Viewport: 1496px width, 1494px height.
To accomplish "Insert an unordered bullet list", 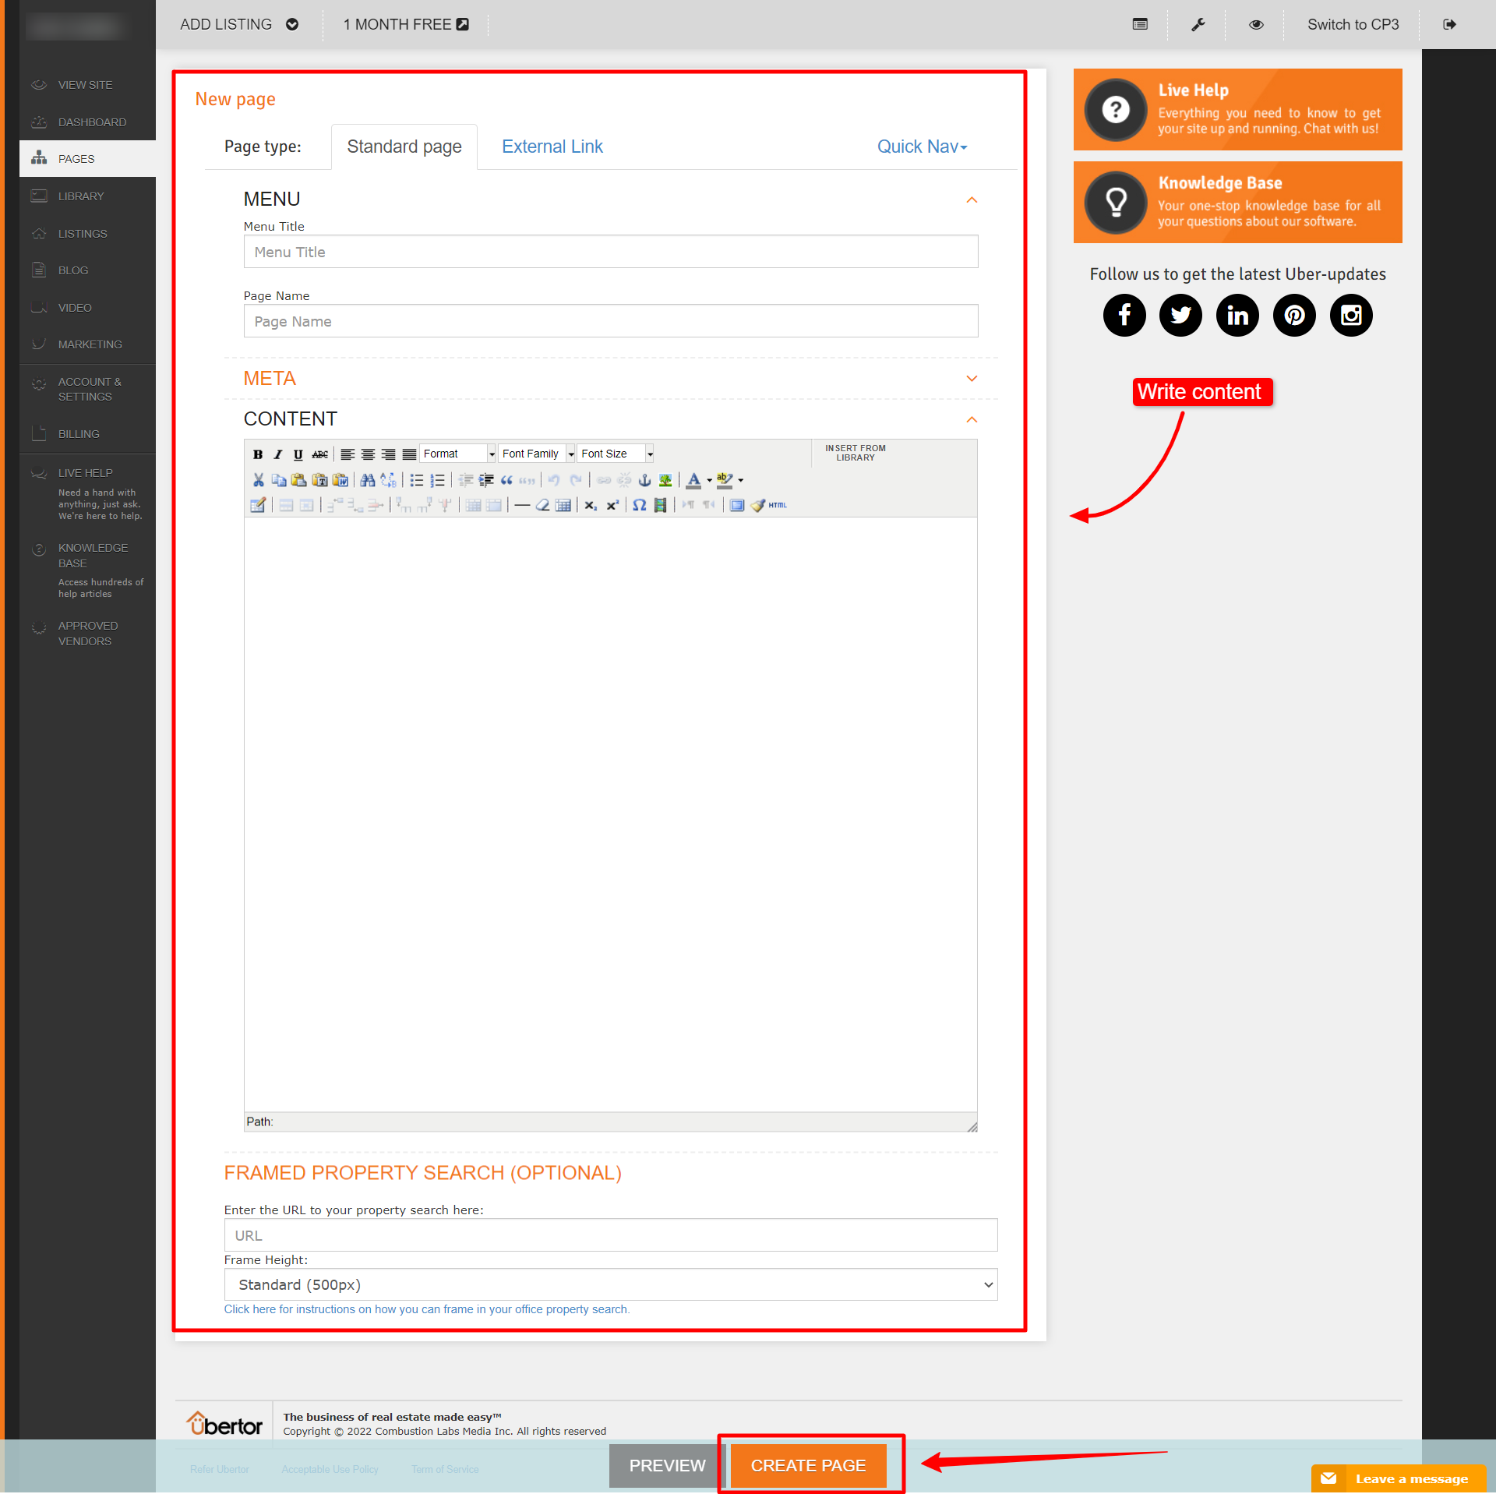I will click(x=418, y=481).
